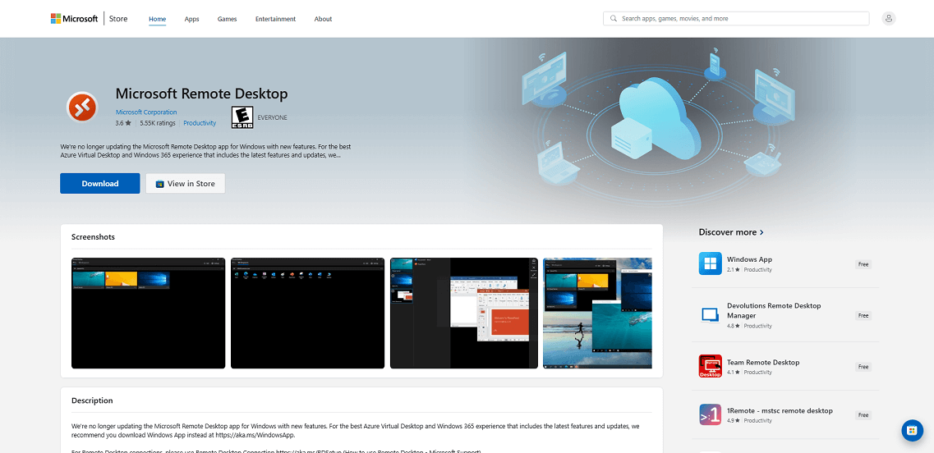The image size is (934, 453).
Task: Click the search magnifier icon
Action: pos(613,18)
